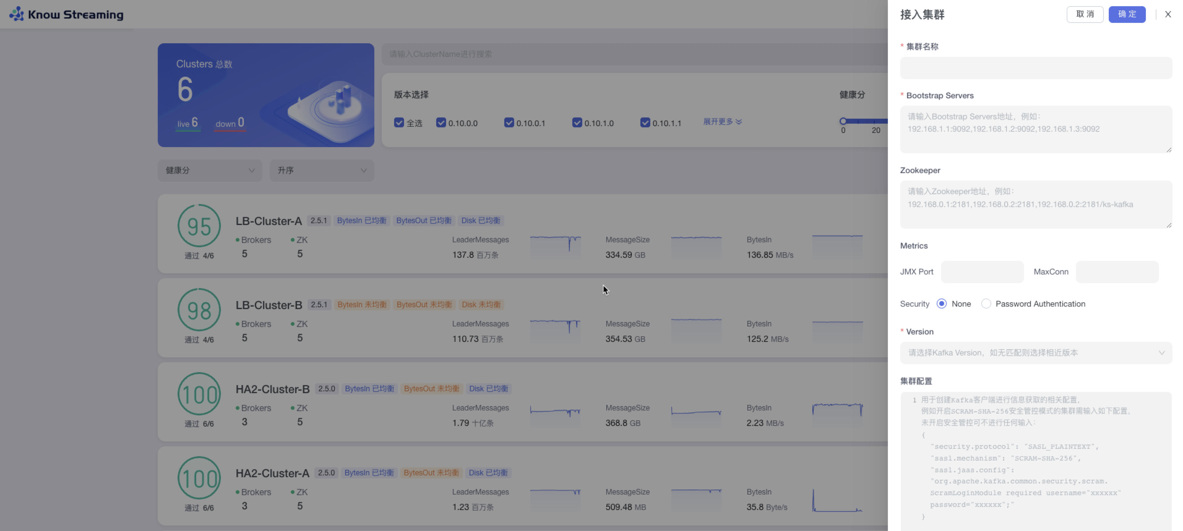Image resolution: width=1183 pixels, height=531 pixels.
Task: Click HA2-Cluster-B health score circle
Action: pyautogui.click(x=199, y=394)
